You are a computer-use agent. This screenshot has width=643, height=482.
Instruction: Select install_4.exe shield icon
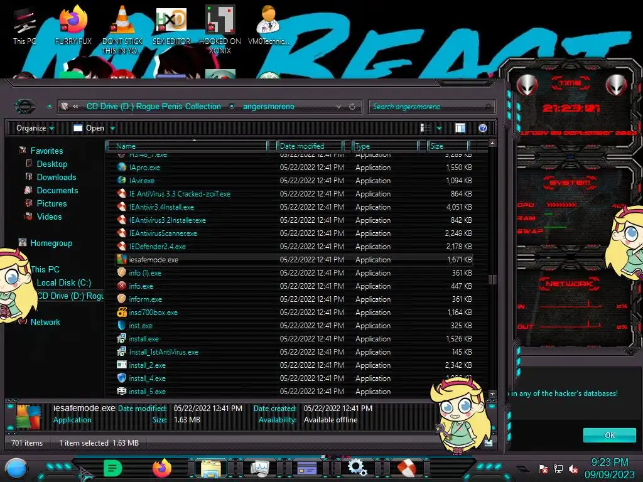tap(121, 378)
